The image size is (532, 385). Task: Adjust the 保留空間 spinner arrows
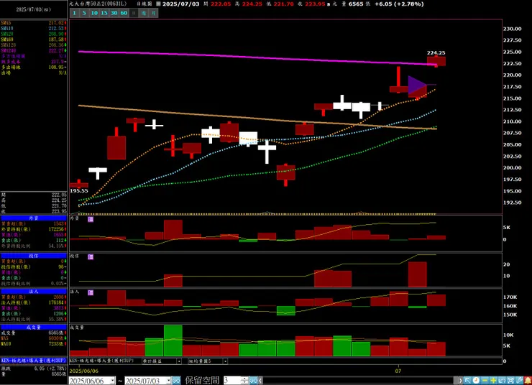[244, 381]
